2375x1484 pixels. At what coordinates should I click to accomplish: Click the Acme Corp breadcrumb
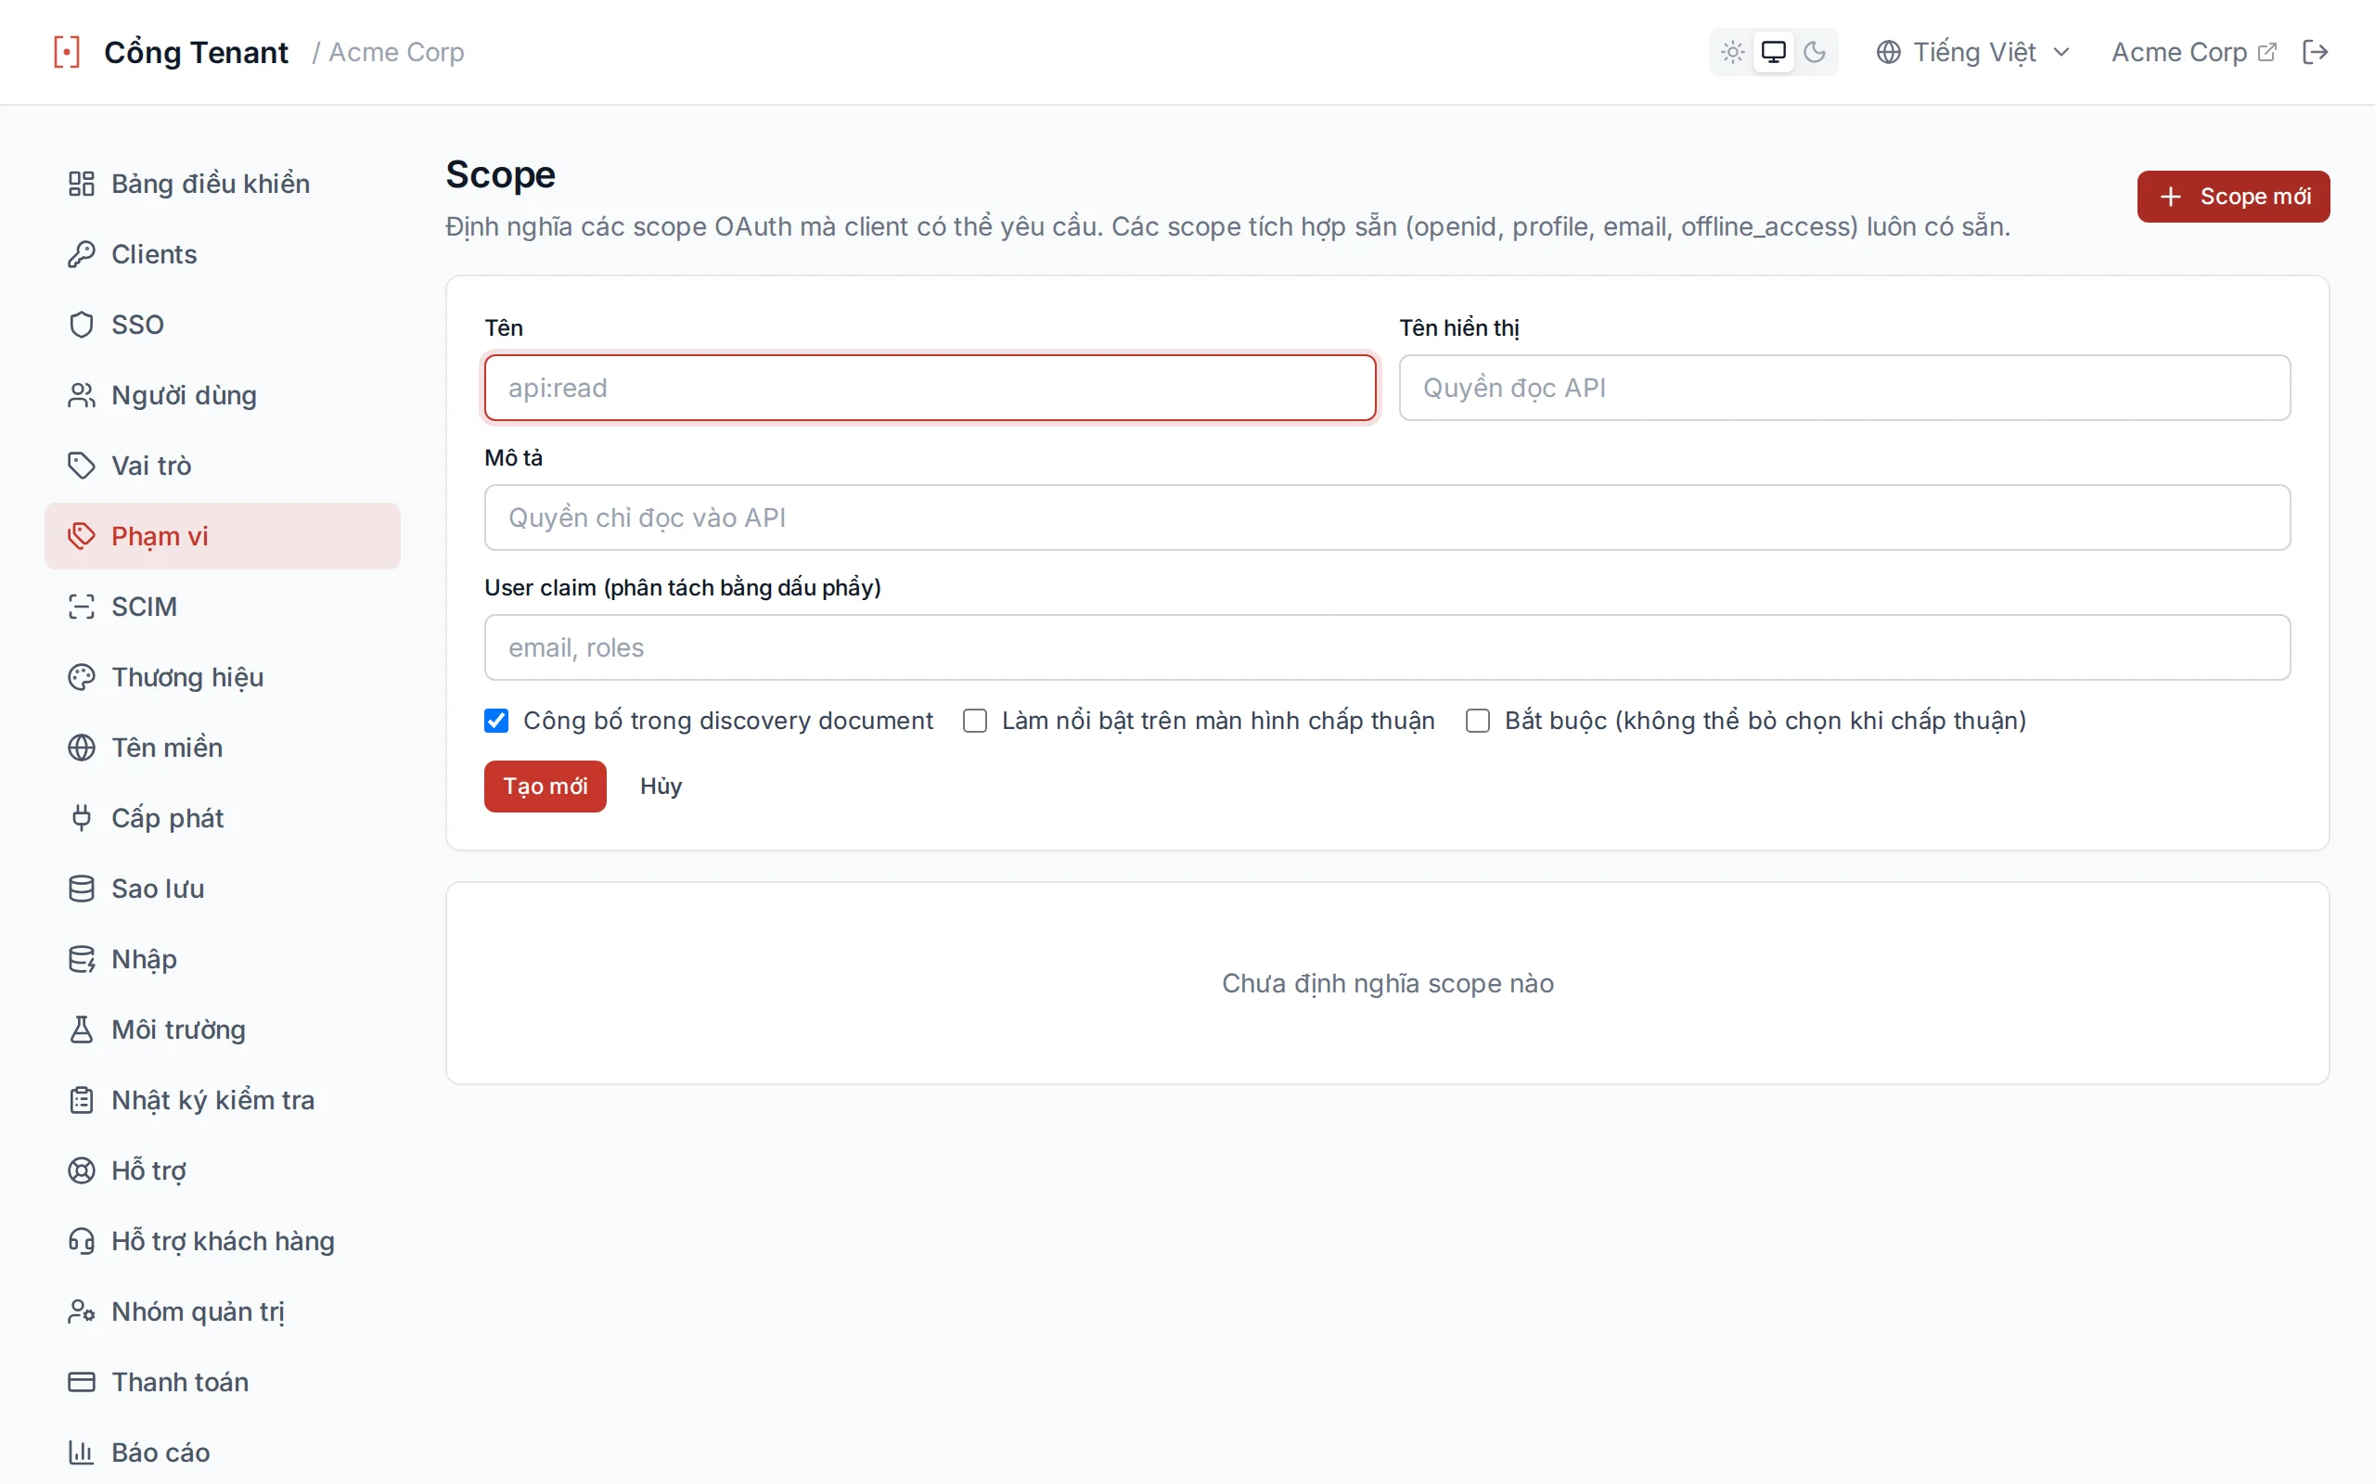(x=395, y=52)
